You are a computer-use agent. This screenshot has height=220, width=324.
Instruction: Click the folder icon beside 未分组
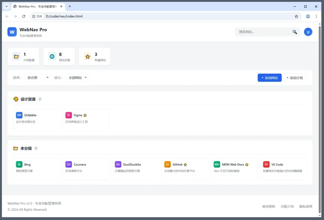tap(16, 148)
